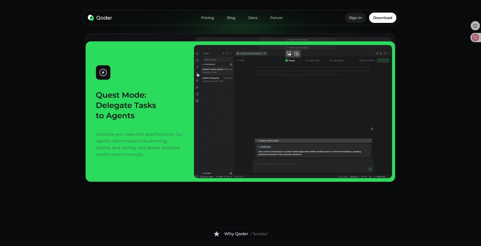Close the product review system tab
481x246 pixels.
click(265, 53)
